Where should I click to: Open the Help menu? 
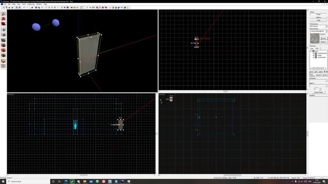pyautogui.click(x=45, y=4)
